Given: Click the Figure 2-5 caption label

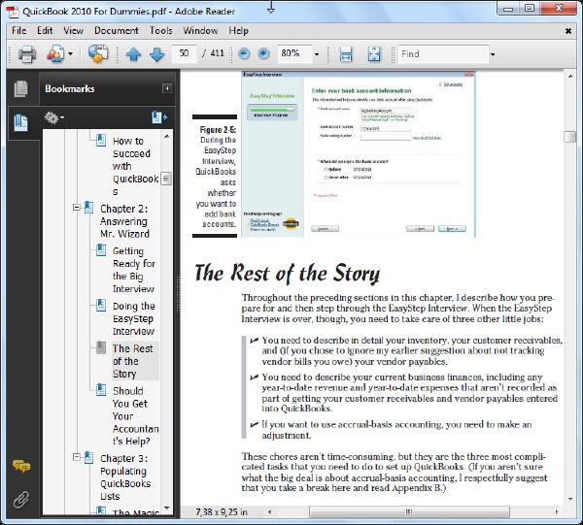Looking at the screenshot, I should (x=218, y=130).
